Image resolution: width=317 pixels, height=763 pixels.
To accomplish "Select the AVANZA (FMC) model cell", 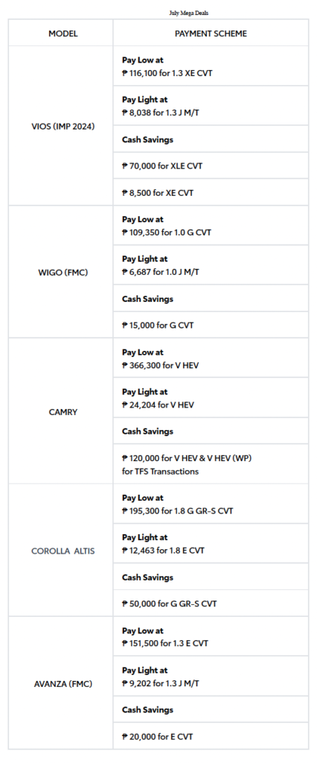I will pyautogui.click(x=61, y=683).
